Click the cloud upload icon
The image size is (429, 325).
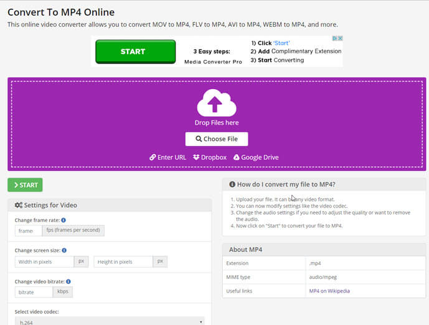click(217, 103)
